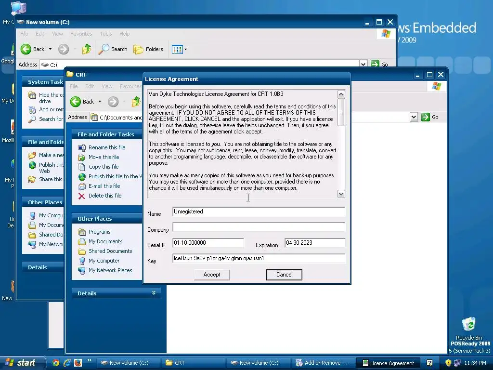Viewport: 493px width, 370px height.
Task: Click Cancel in License Agreement dialog
Action: [x=284, y=275]
